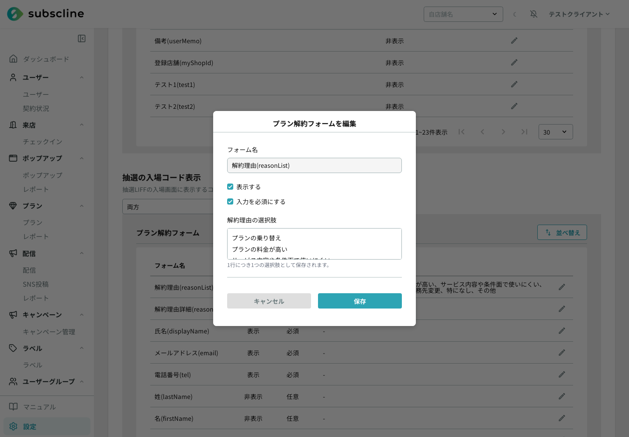Open the 両方 select box
Viewport: 629px width, 437px height.
pyautogui.click(x=168, y=207)
